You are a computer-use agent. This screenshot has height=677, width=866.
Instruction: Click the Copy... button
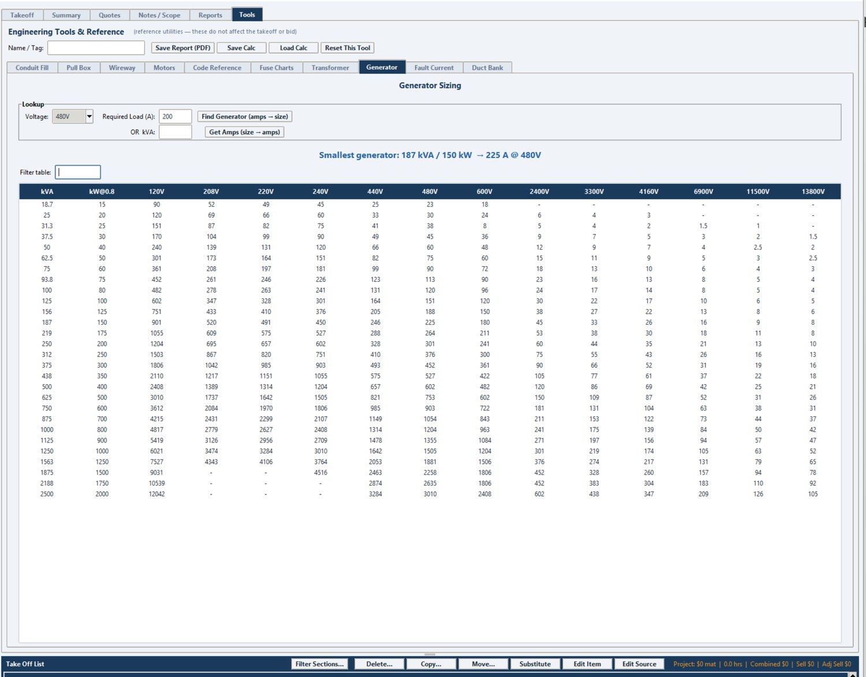click(x=431, y=664)
